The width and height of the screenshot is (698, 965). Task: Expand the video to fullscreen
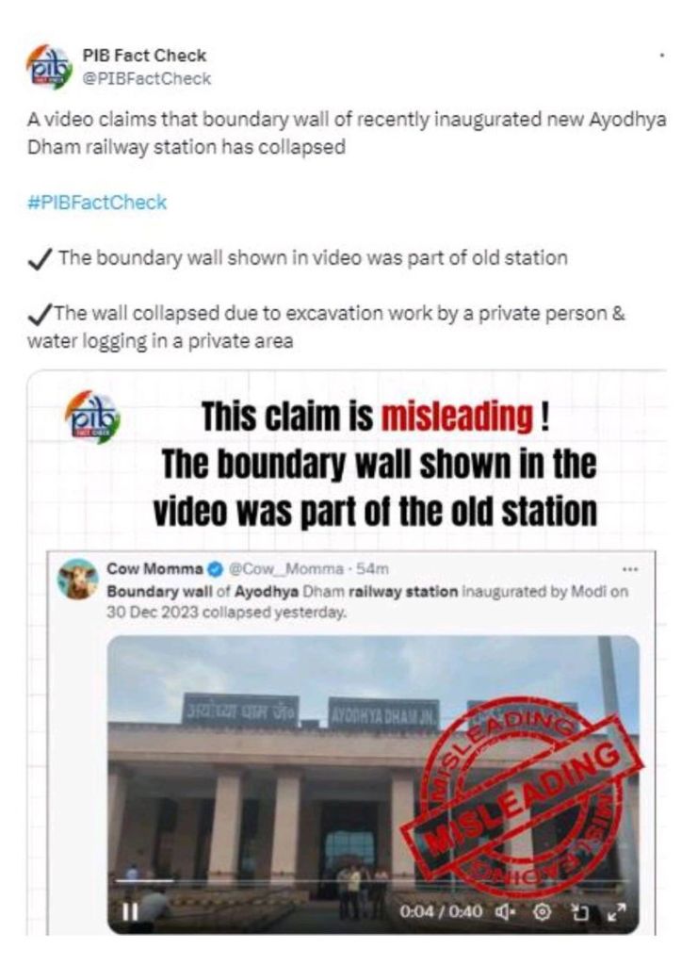[x=616, y=911]
